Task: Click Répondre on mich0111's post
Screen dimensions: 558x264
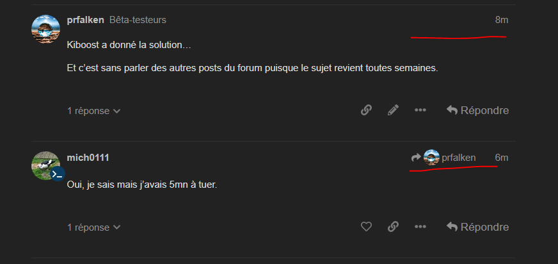Action: (477, 227)
